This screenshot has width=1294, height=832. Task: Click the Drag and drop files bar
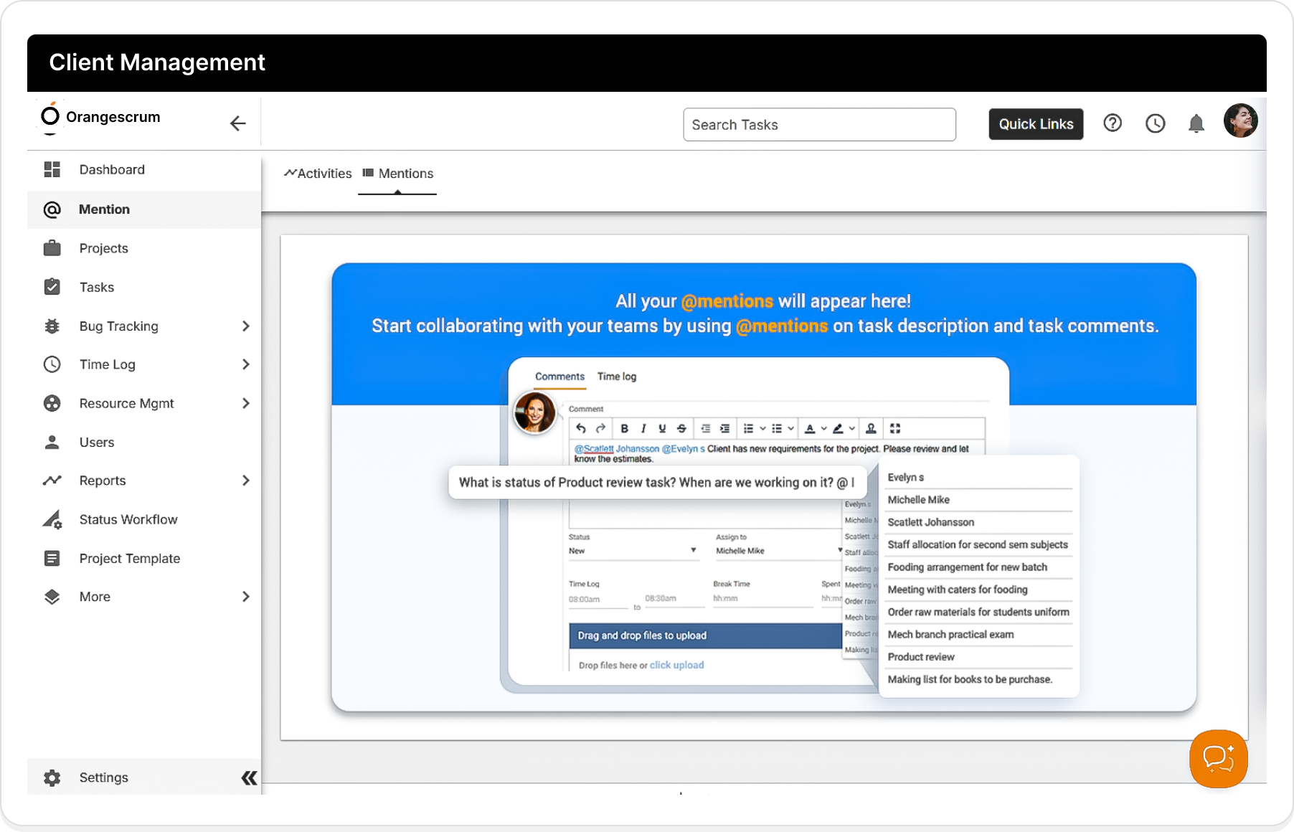point(706,635)
